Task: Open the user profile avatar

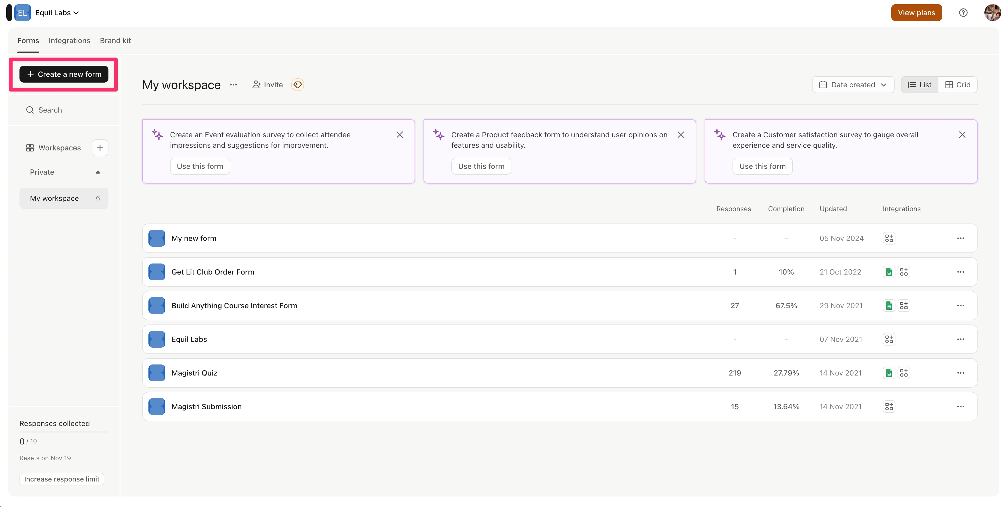Action: 992,12
